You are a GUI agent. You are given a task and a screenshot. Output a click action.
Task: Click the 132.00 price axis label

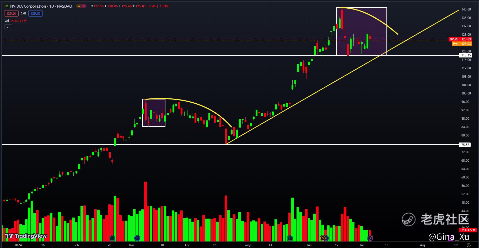click(x=466, y=26)
